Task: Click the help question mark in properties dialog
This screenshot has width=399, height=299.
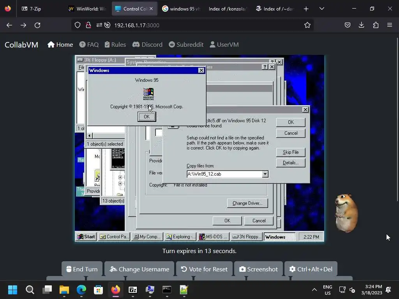Action: pyautogui.click(x=265, y=67)
